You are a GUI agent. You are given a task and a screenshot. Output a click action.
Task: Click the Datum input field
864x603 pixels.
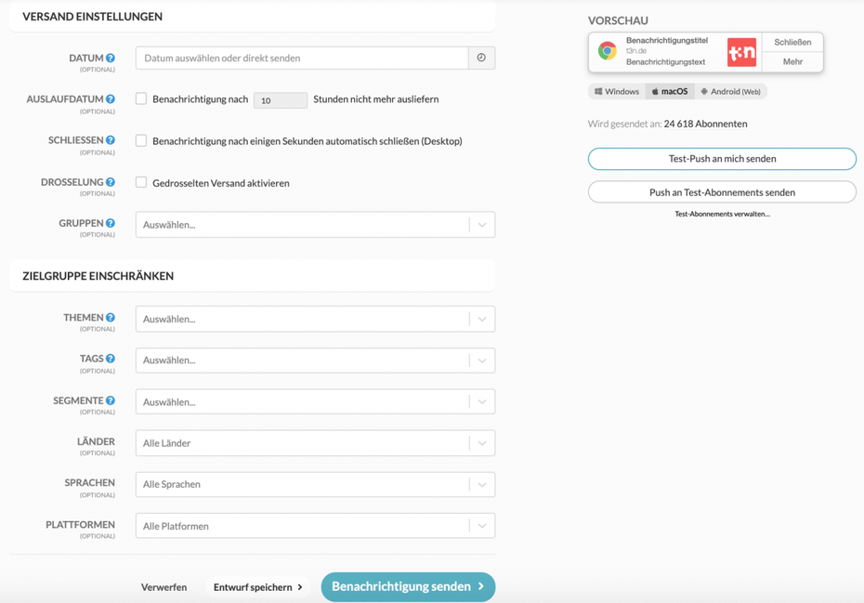point(302,58)
